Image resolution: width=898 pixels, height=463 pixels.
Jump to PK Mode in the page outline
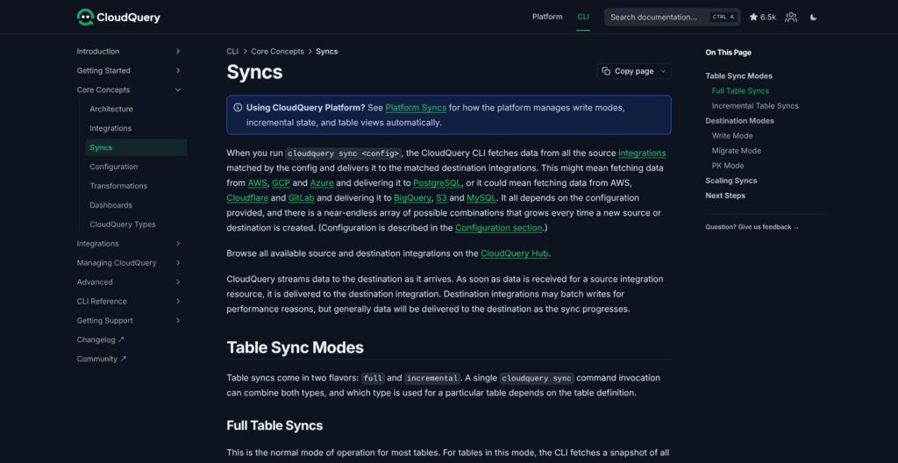pyautogui.click(x=727, y=166)
